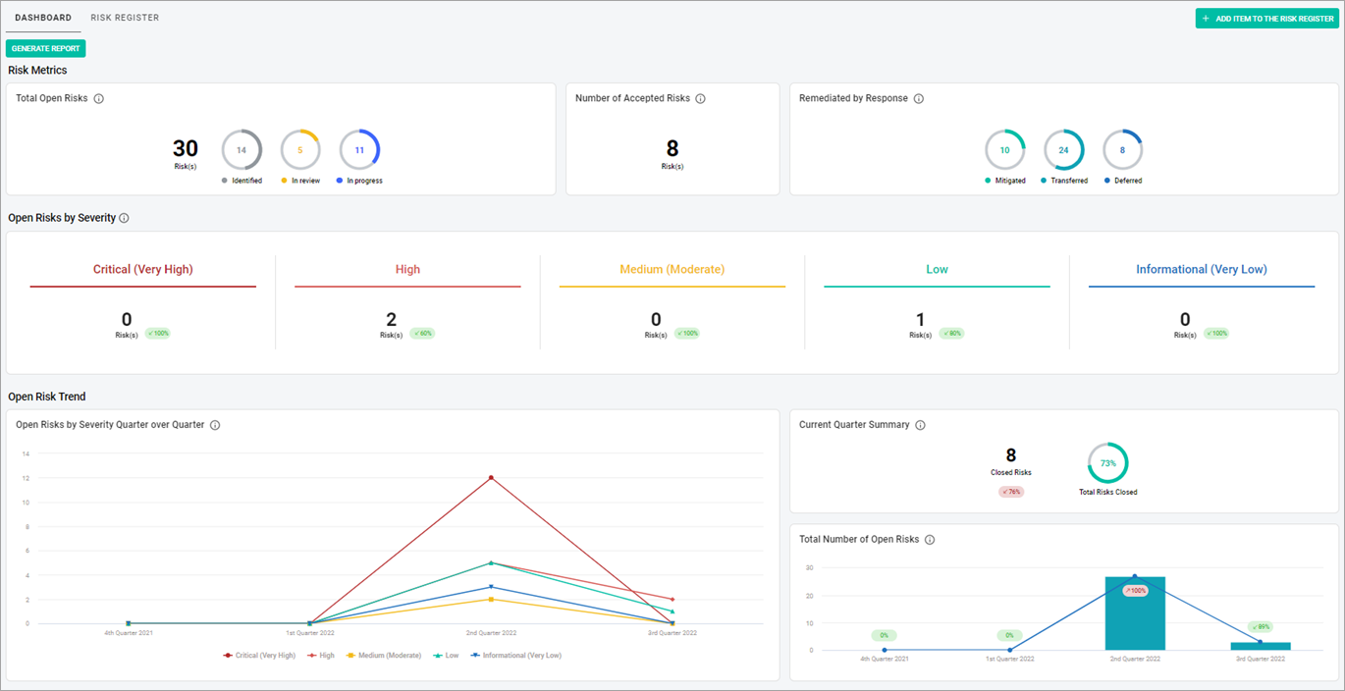Click the Current Quarter Summary info icon

[x=920, y=424]
